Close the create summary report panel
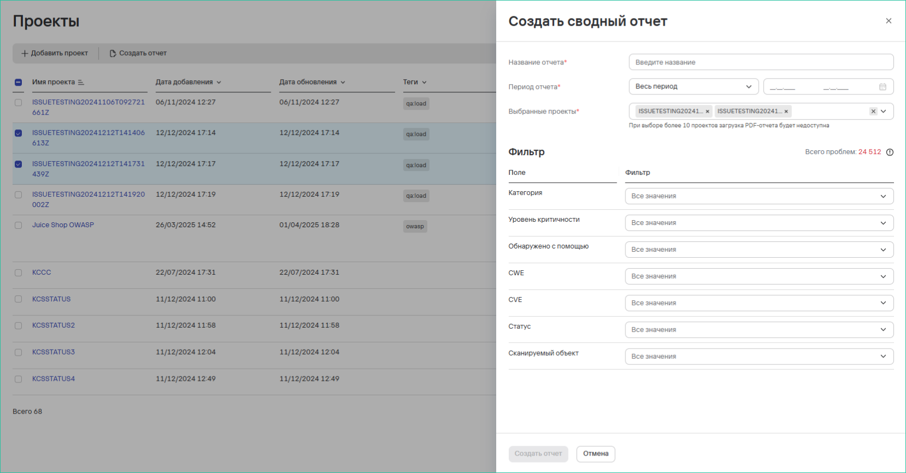 (x=888, y=21)
